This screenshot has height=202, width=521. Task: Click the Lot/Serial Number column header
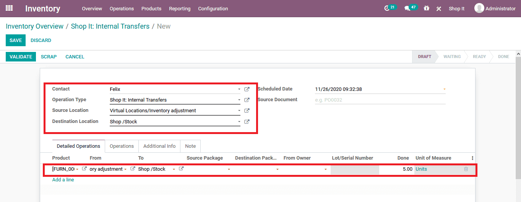click(x=352, y=158)
